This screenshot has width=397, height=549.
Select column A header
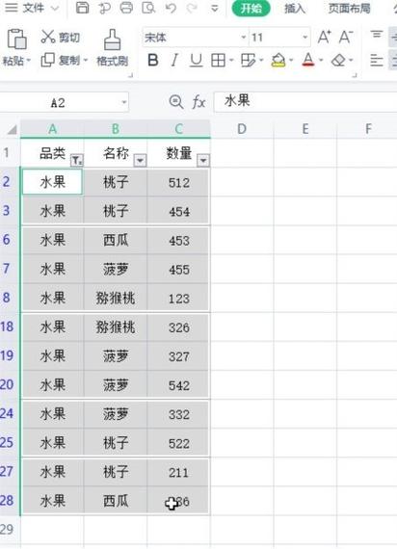tap(52, 129)
